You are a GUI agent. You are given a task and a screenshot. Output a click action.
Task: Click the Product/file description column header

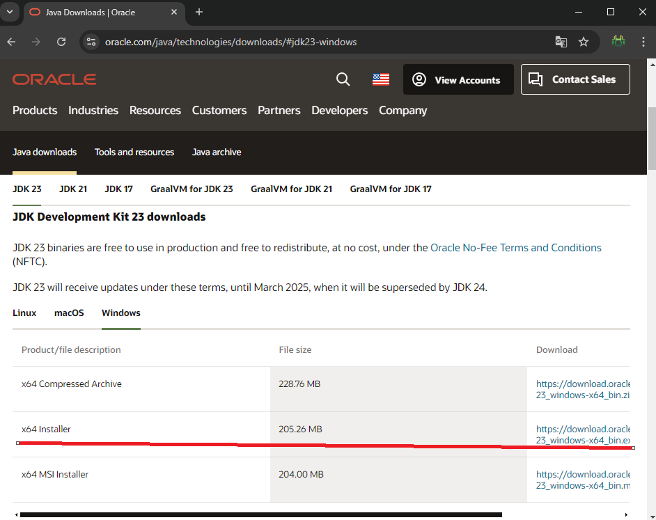tap(71, 349)
